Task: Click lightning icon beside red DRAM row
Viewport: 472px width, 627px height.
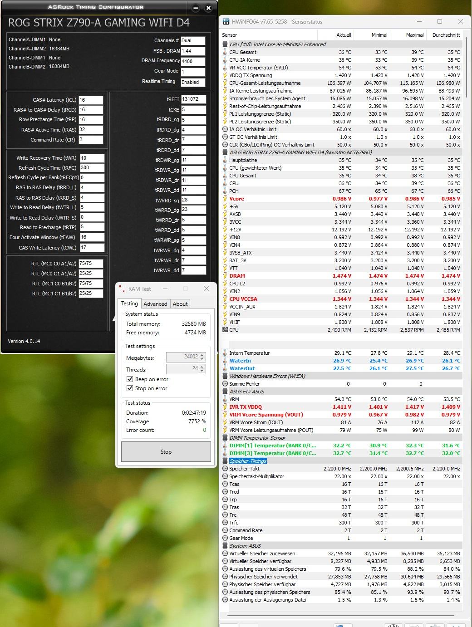Action: tap(225, 276)
